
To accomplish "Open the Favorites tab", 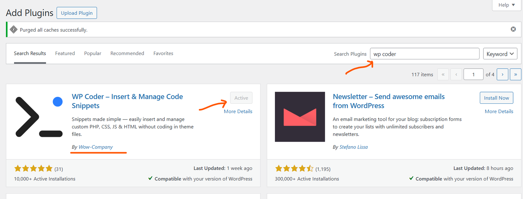I will click(x=163, y=54).
